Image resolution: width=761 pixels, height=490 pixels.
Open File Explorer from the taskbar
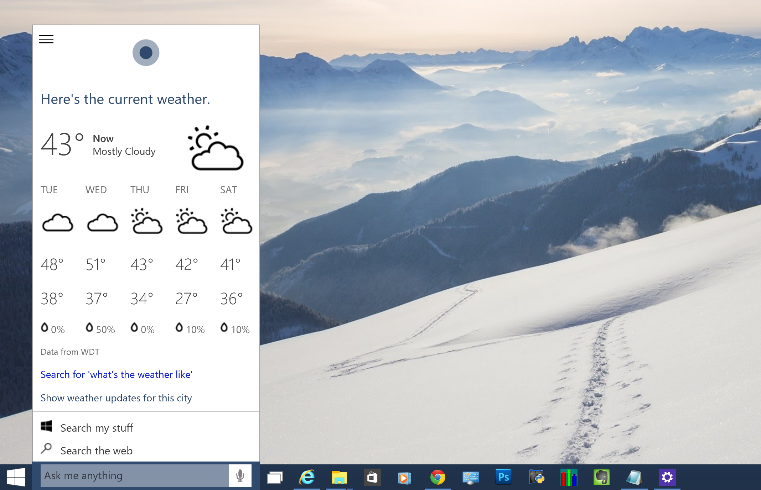(x=340, y=477)
